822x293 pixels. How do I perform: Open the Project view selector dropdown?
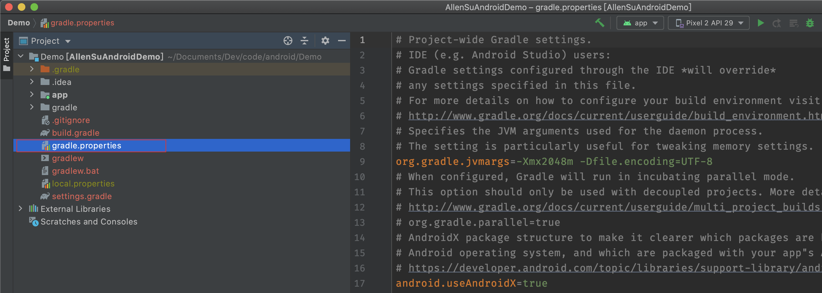(x=45, y=41)
